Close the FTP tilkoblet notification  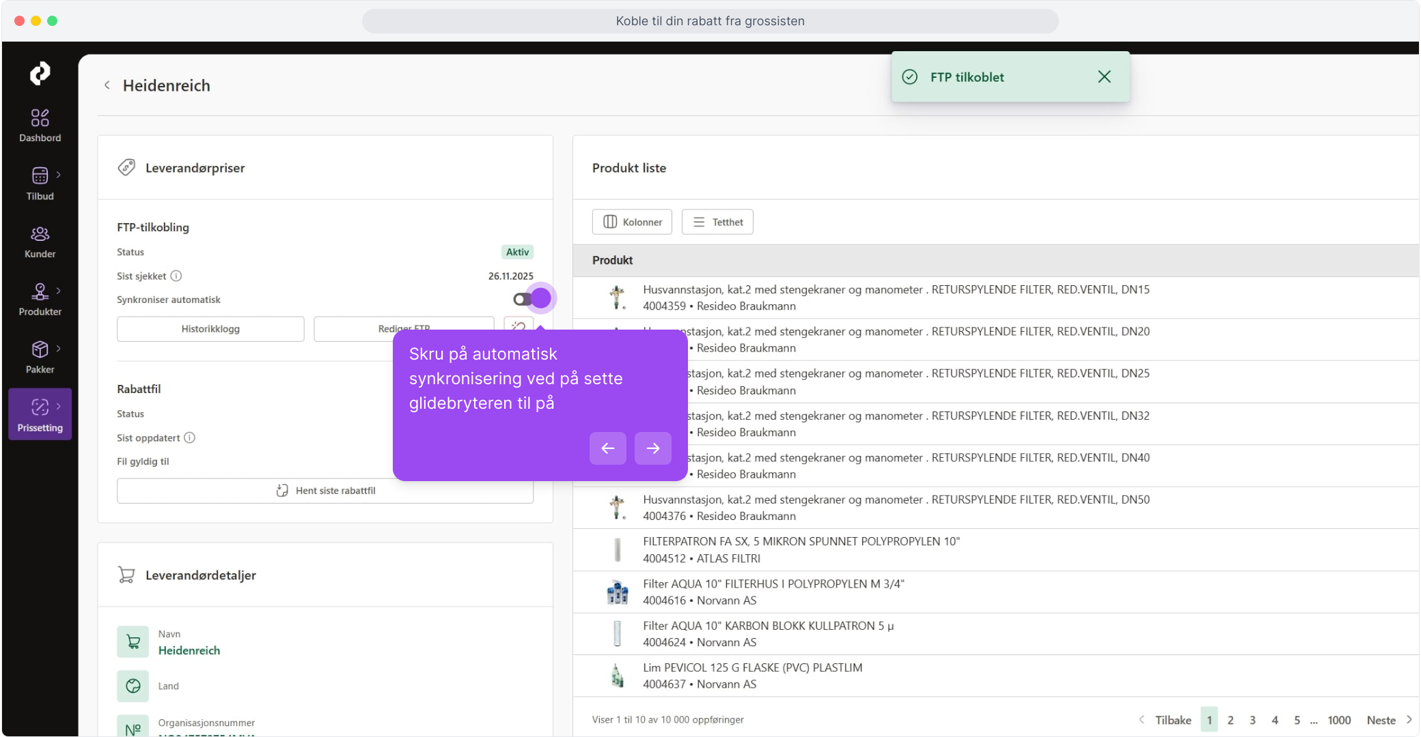(1105, 77)
